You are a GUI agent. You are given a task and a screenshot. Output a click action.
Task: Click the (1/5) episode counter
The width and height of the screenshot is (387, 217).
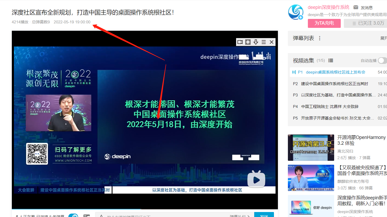321,60
